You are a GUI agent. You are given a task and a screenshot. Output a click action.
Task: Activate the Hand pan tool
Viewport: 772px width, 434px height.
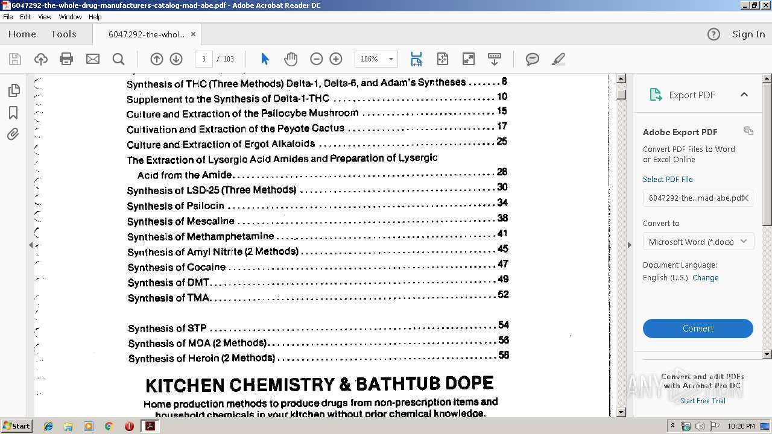pyautogui.click(x=291, y=59)
